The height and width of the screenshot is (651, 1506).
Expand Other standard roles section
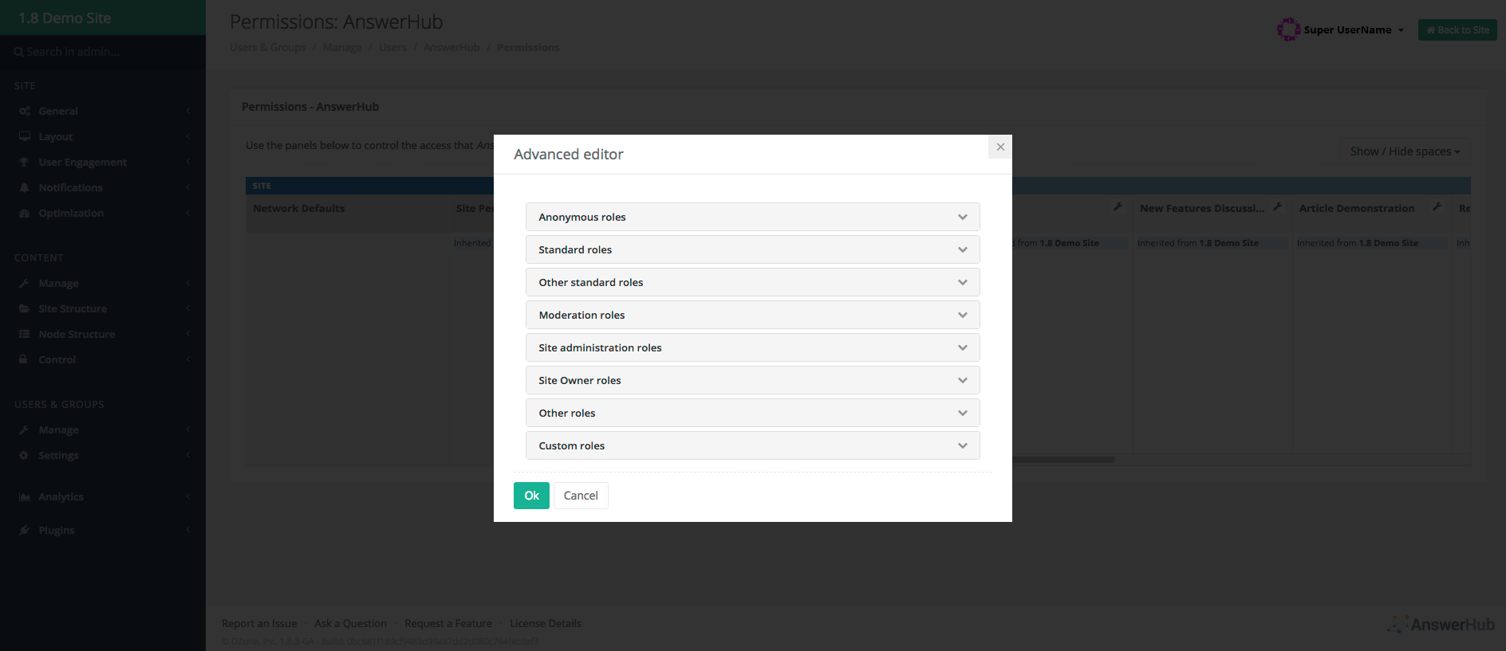coord(752,282)
